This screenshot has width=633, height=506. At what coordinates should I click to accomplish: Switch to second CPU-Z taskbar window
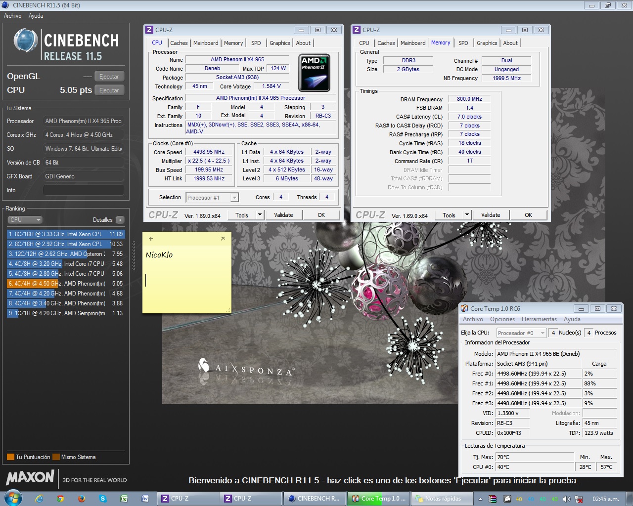(x=251, y=499)
